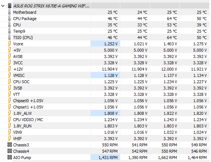Click the highlighted 1.8V_ALW value 1.808 V

pyautogui.click(x=111, y=113)
